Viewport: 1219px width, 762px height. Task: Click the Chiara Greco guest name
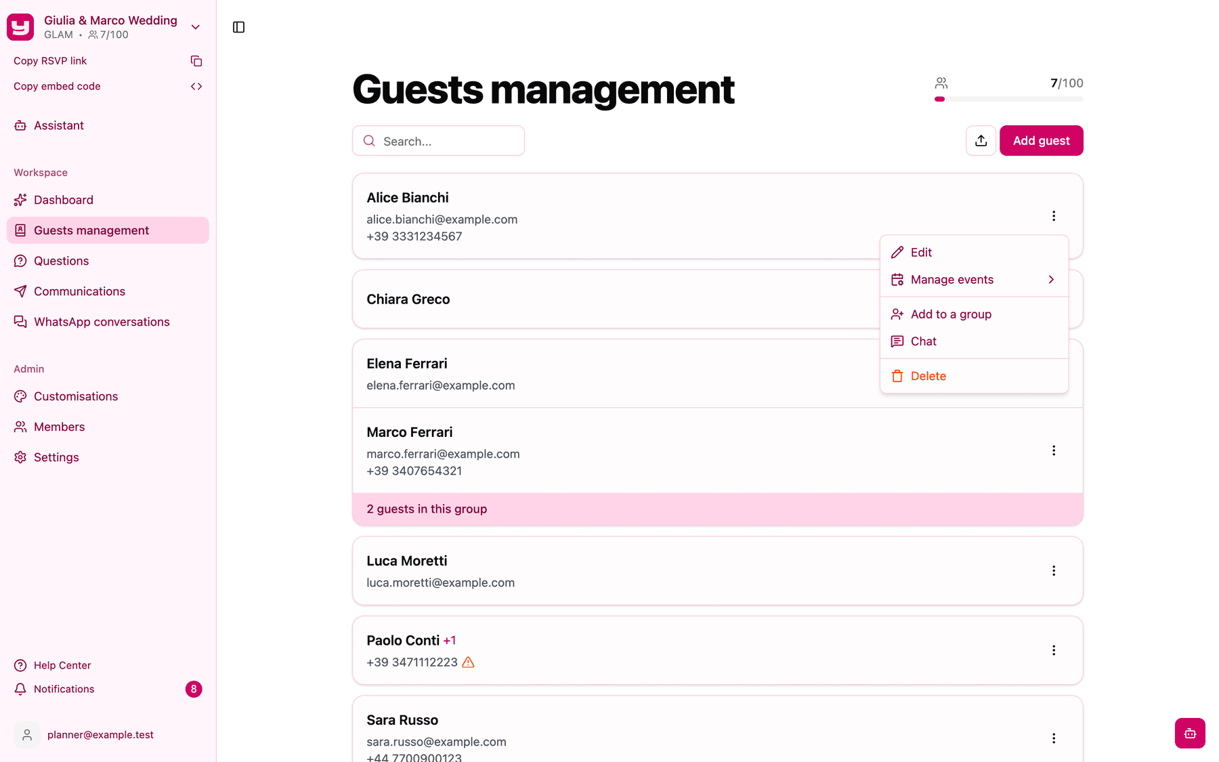(x=408, y=299)
